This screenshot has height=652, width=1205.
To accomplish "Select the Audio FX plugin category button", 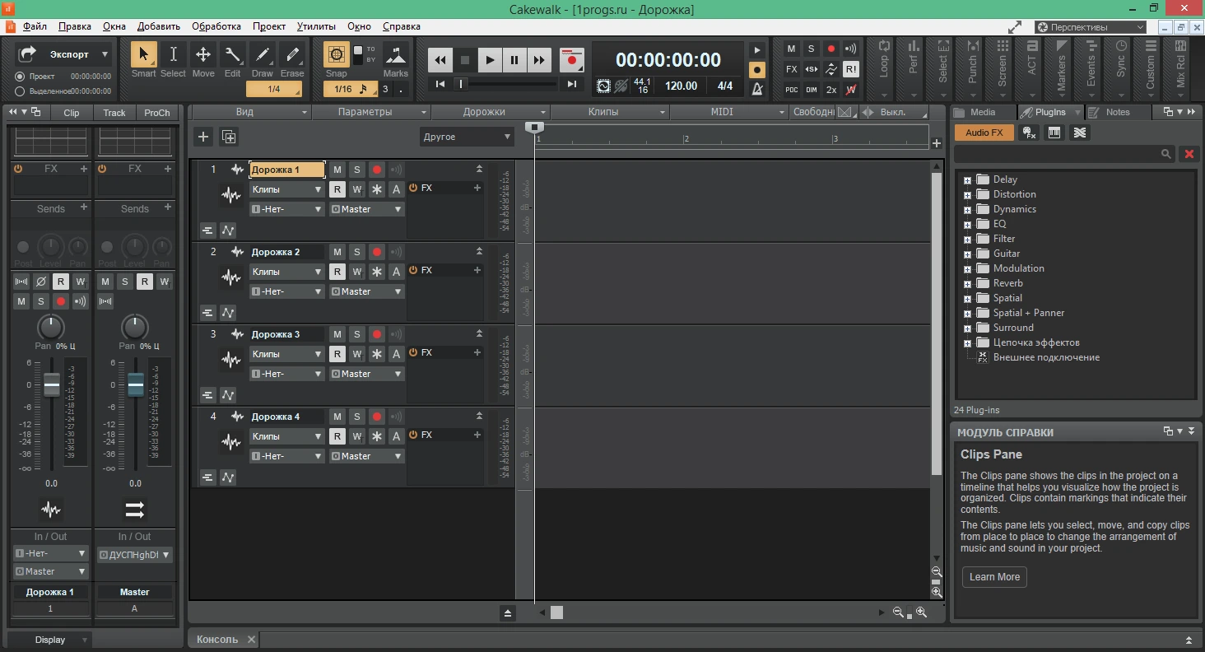I will (x=984, y=133).
